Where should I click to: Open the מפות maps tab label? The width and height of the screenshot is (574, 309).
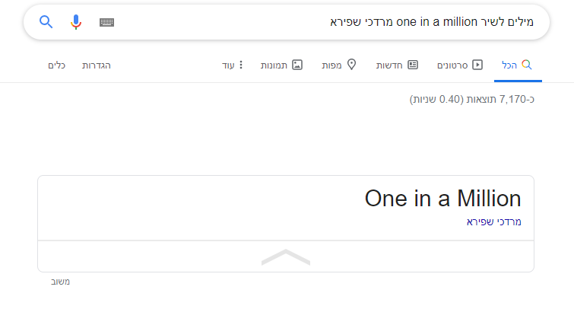pyautogui.click(x=332, y=65)
